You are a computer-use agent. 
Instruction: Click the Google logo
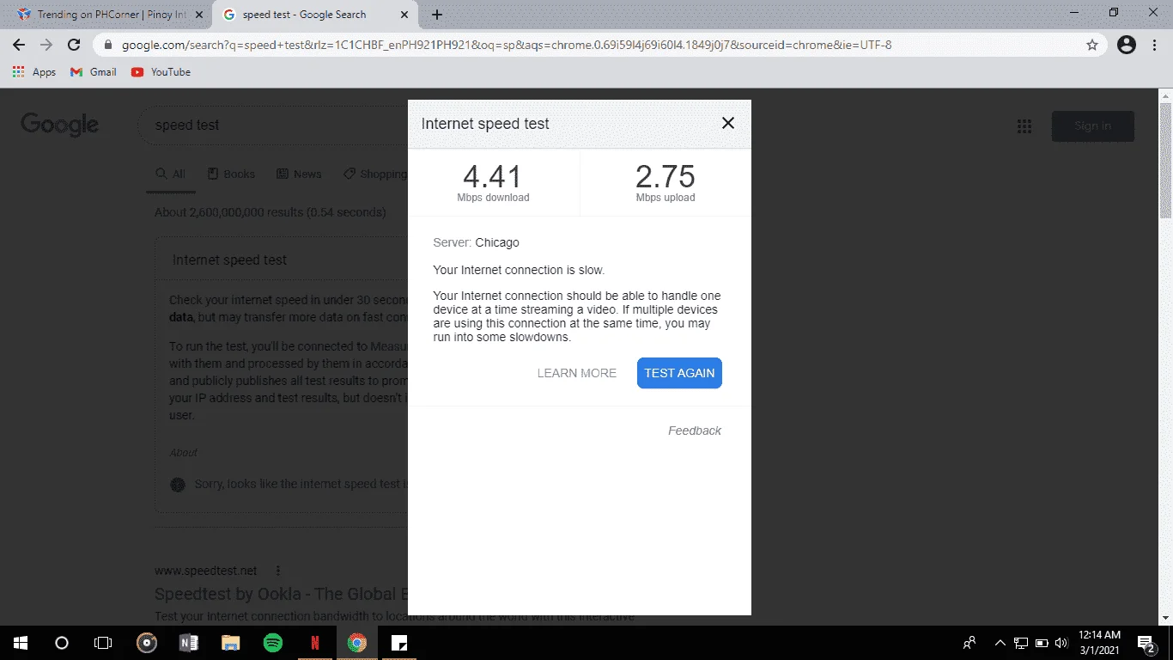[x=59, y=125]
